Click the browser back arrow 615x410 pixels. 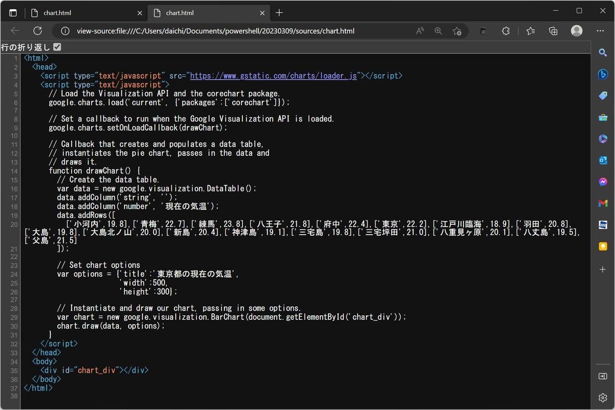15,31
